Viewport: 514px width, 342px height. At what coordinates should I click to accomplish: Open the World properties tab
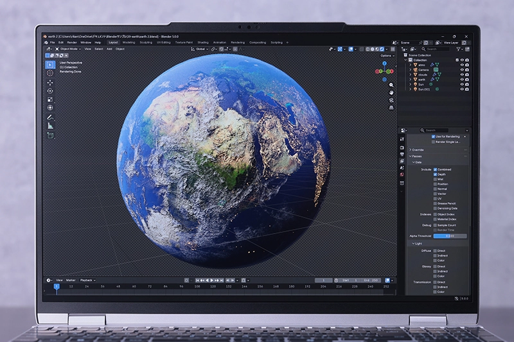point(402,175)
